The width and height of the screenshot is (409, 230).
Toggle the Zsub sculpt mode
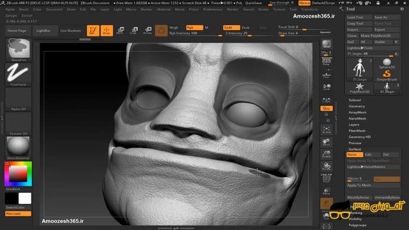(x=245, y=27)
